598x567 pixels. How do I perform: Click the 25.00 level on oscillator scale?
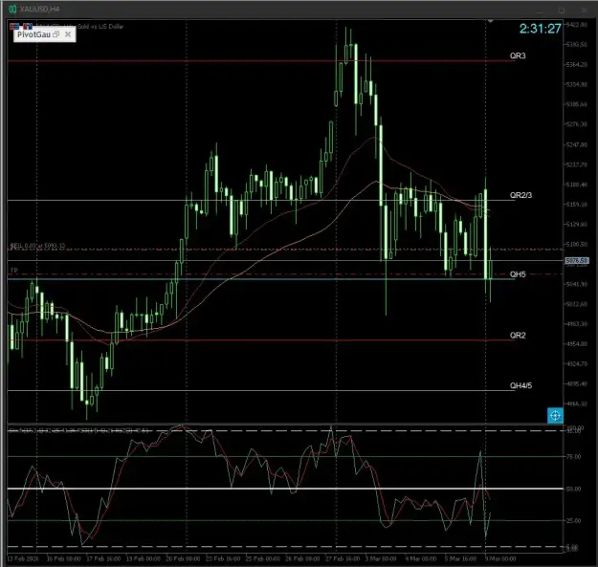[573, 521]
